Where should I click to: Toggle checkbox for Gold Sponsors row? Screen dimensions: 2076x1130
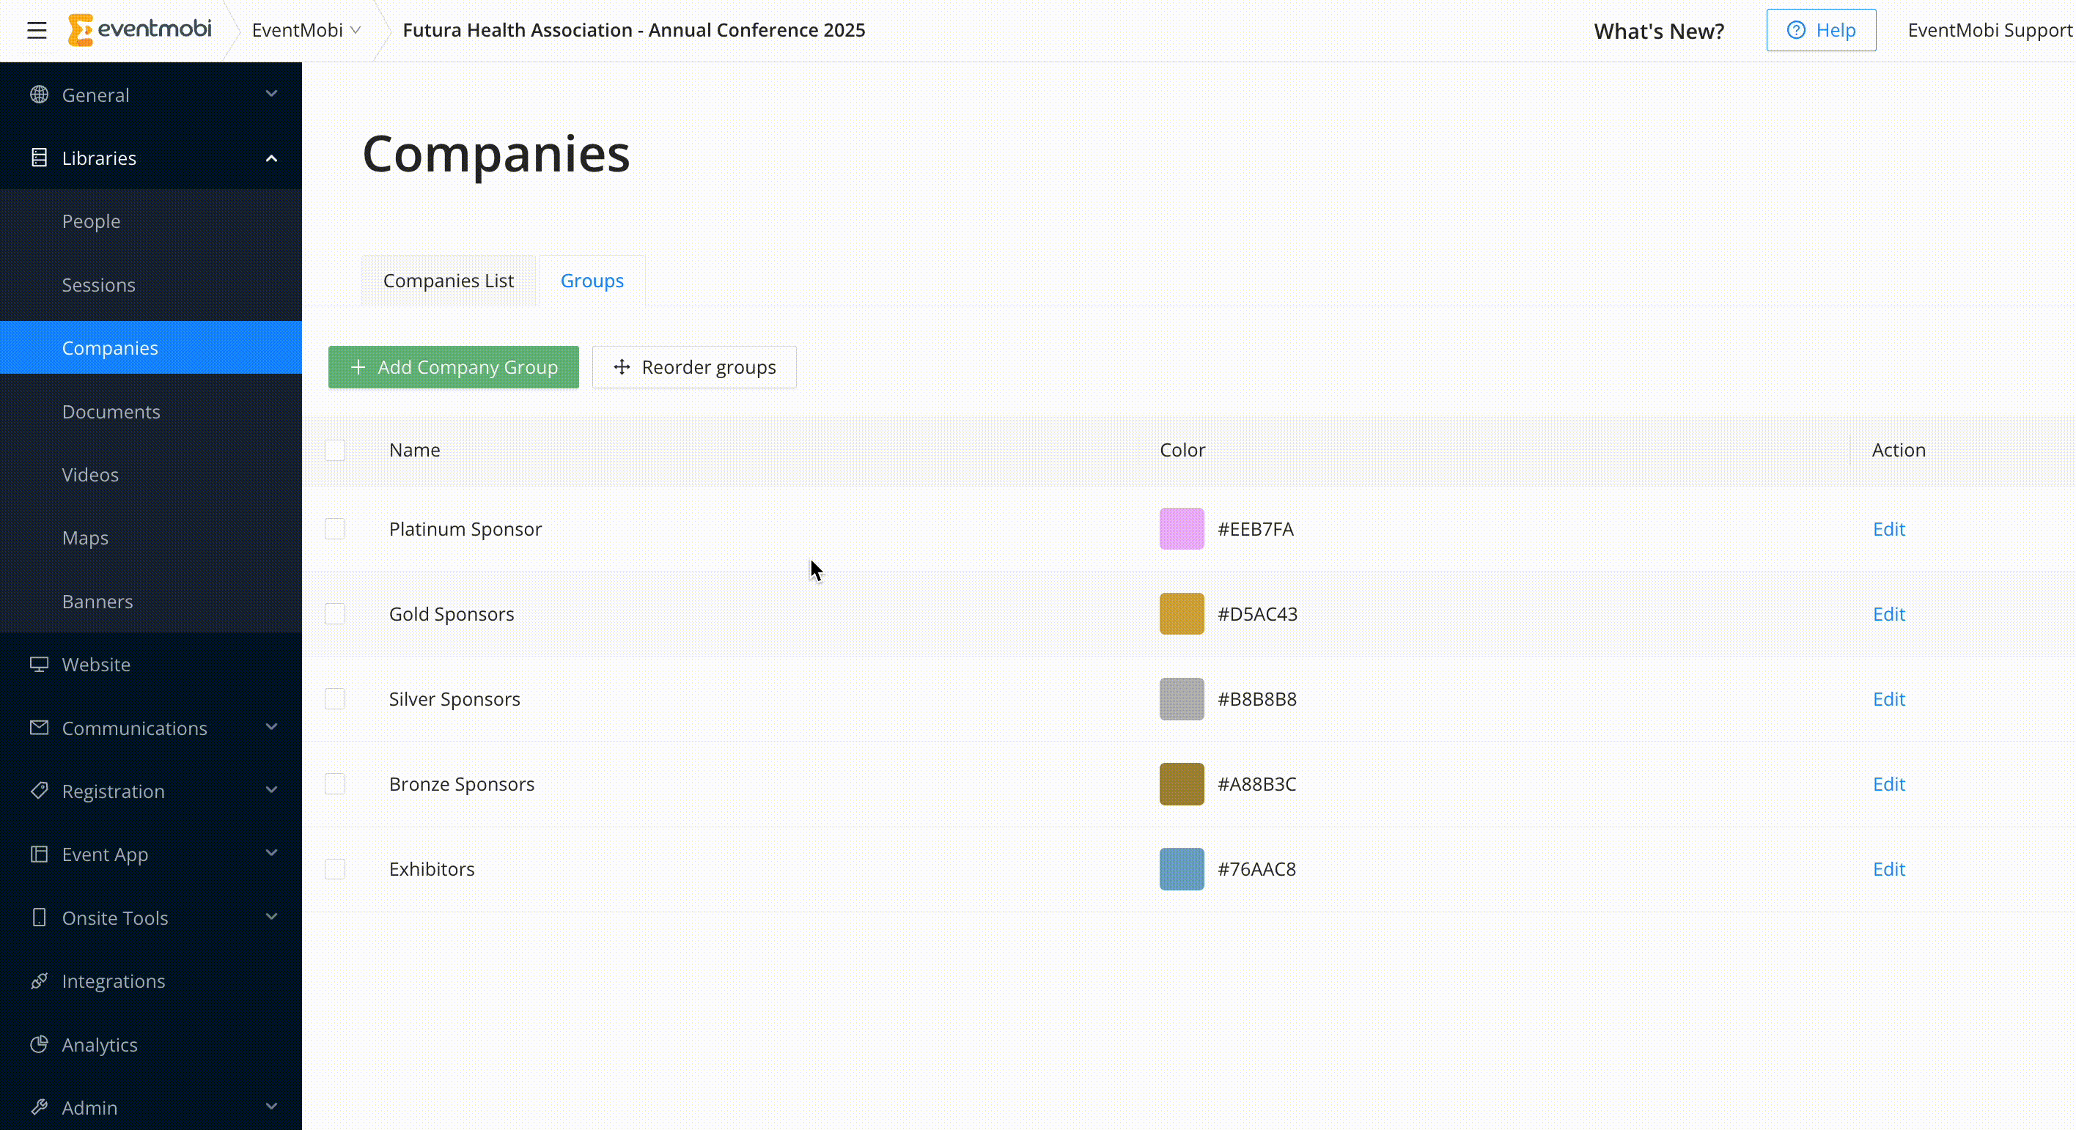tap(335, 613)
